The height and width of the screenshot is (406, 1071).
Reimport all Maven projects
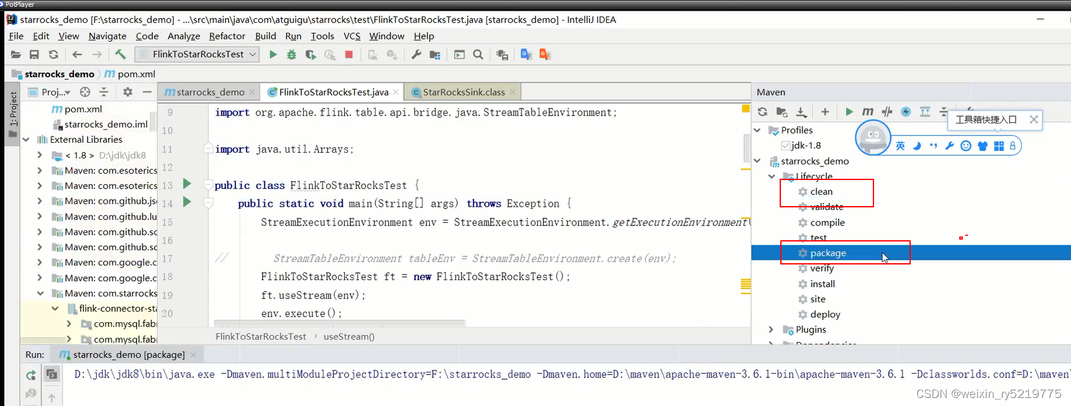762,112
